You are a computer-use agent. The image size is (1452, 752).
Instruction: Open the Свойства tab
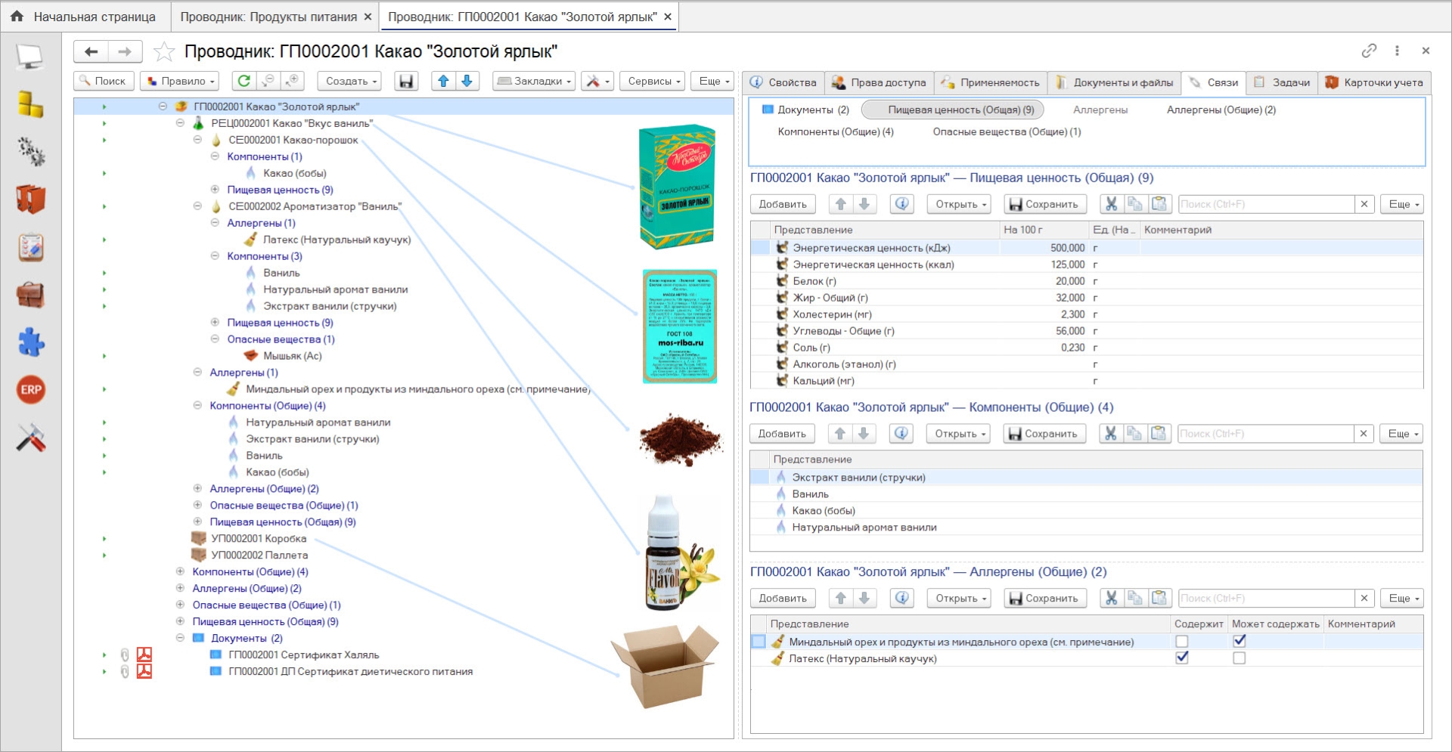coord(783,82)
